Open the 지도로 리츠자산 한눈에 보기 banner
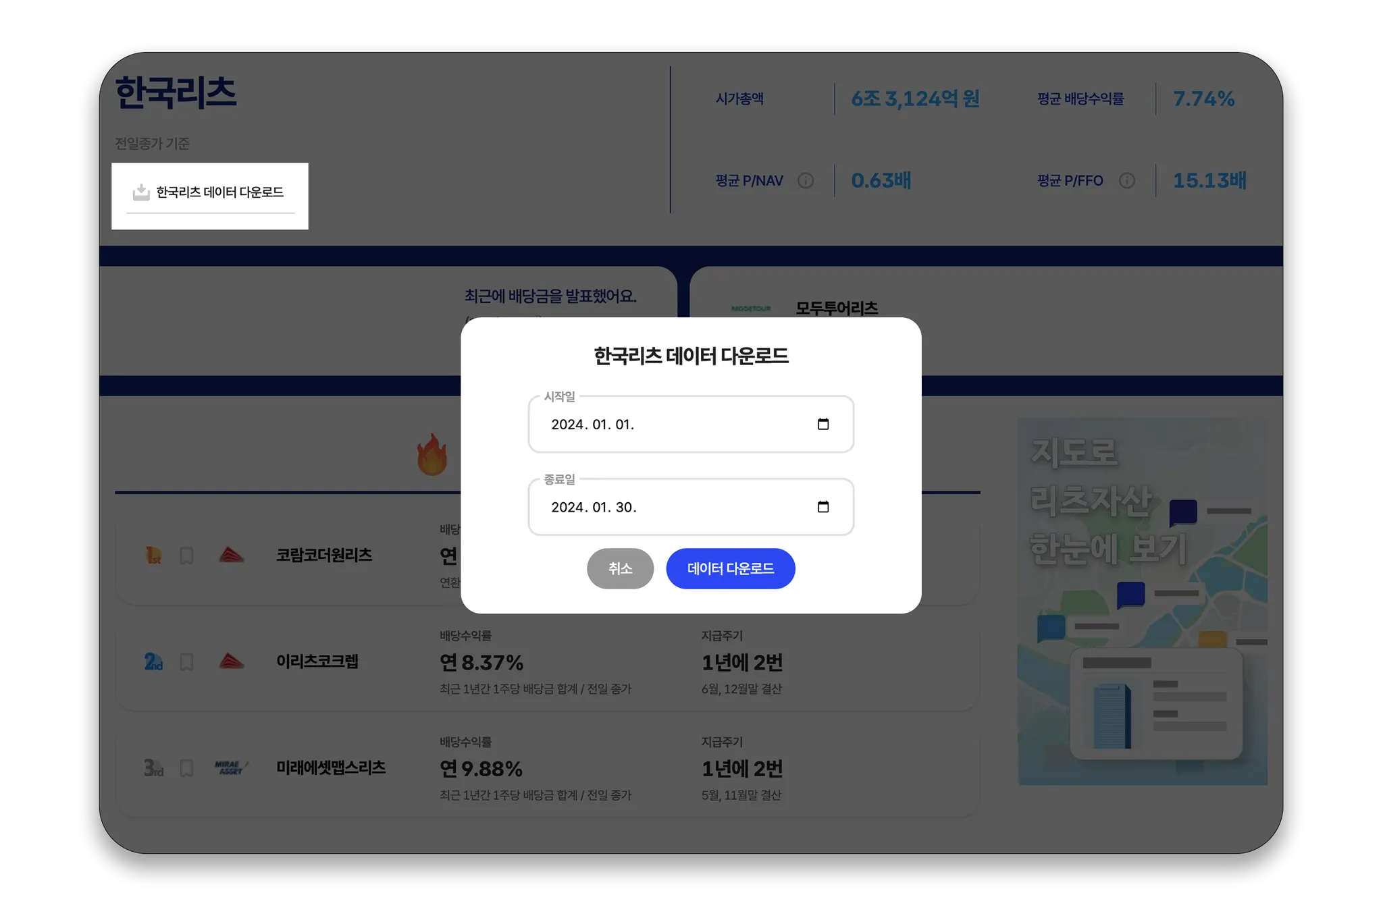Viewport: 1383px width, 922px height. pyautogui.click(x=1142, y=601)
